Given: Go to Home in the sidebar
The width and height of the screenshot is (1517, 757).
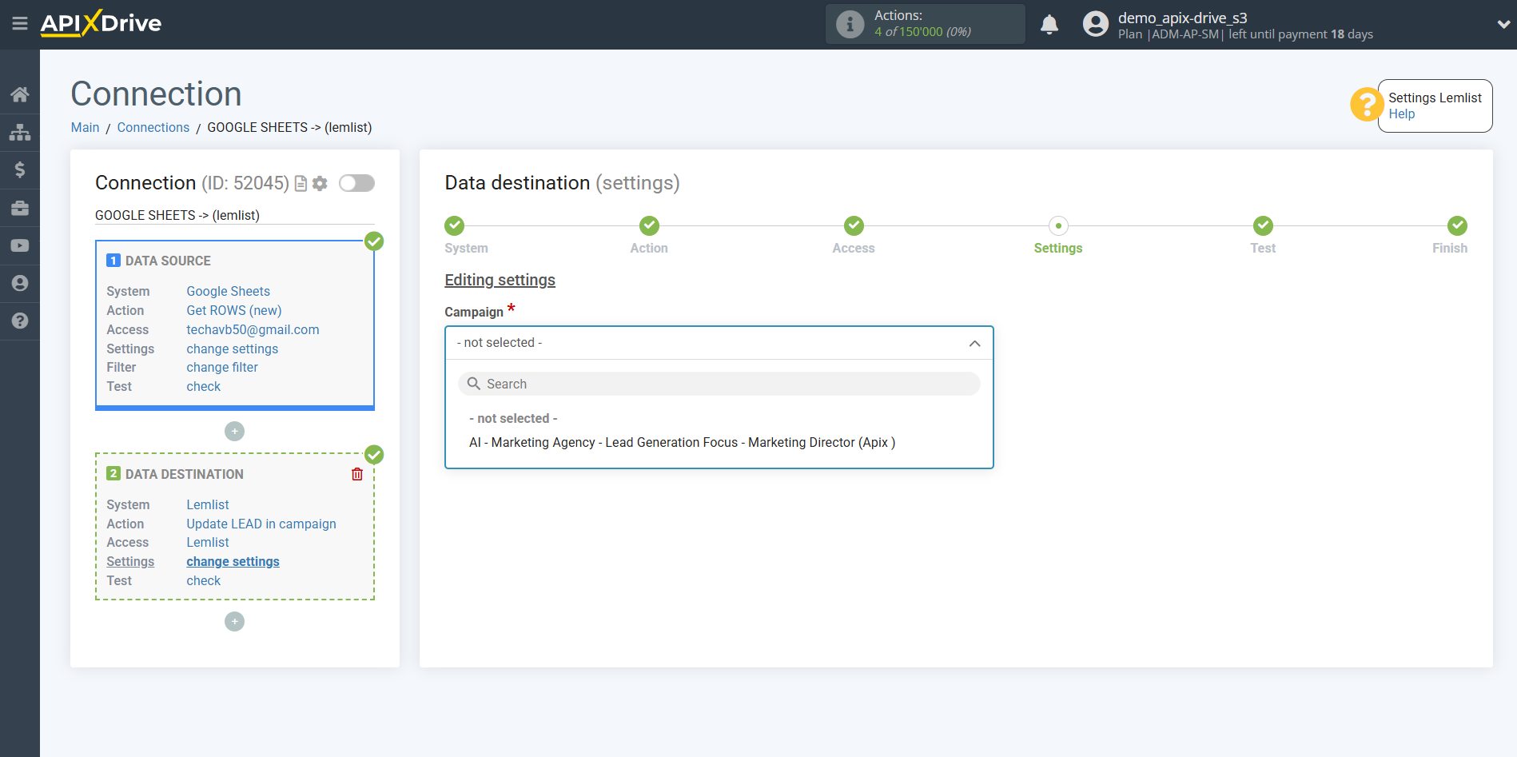Looking at the screenshot, I should (20, 94).
